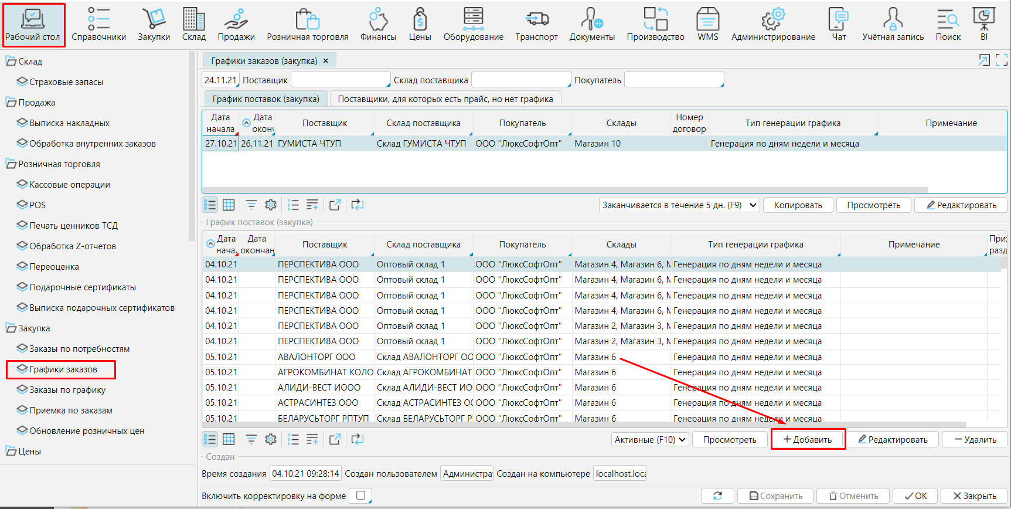Select Заказы по графику in sidebar

tap(67, 390)
